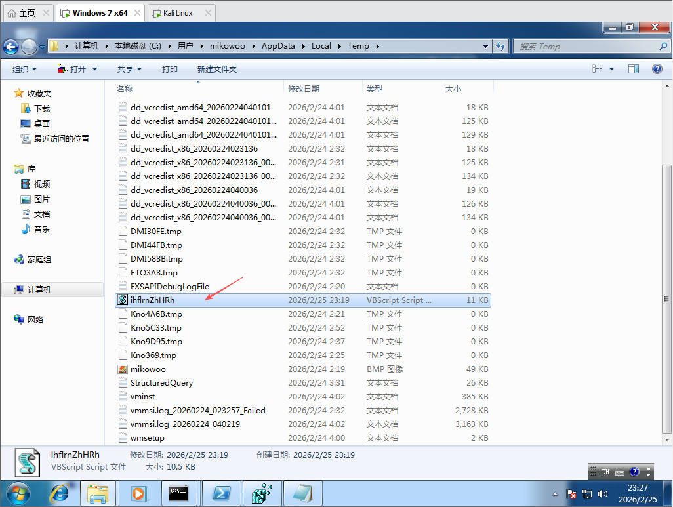This screenshot has width=673, height=507.
Task: Switch to the Kali Linux VM tab
Action: 182,13
